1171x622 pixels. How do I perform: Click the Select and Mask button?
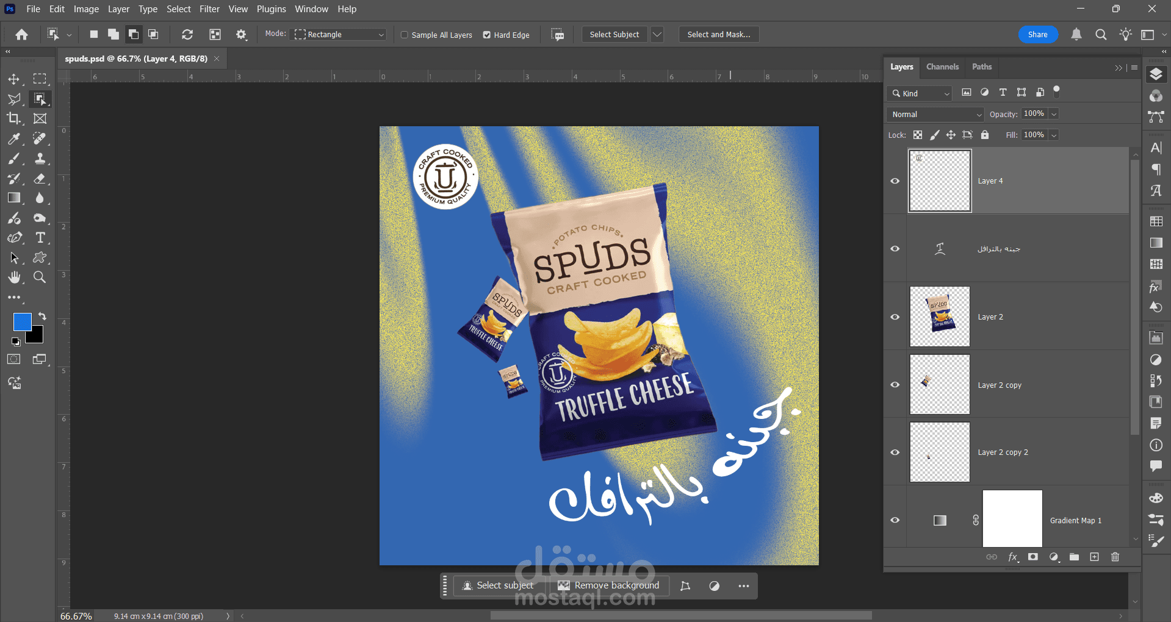coord(719,35)
